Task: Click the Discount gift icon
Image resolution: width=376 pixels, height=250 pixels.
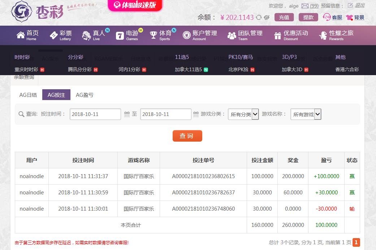Action: pyautogui.click(x=278, y=36)
